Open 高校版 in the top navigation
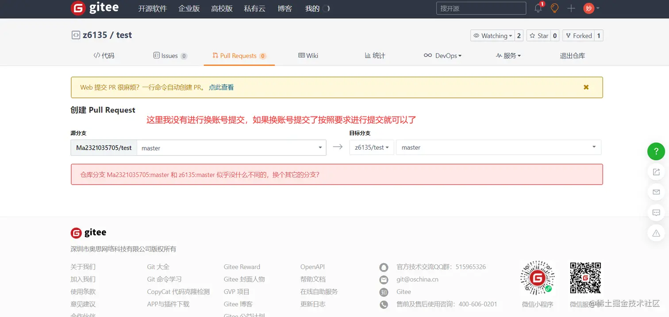 pos(222,8)
